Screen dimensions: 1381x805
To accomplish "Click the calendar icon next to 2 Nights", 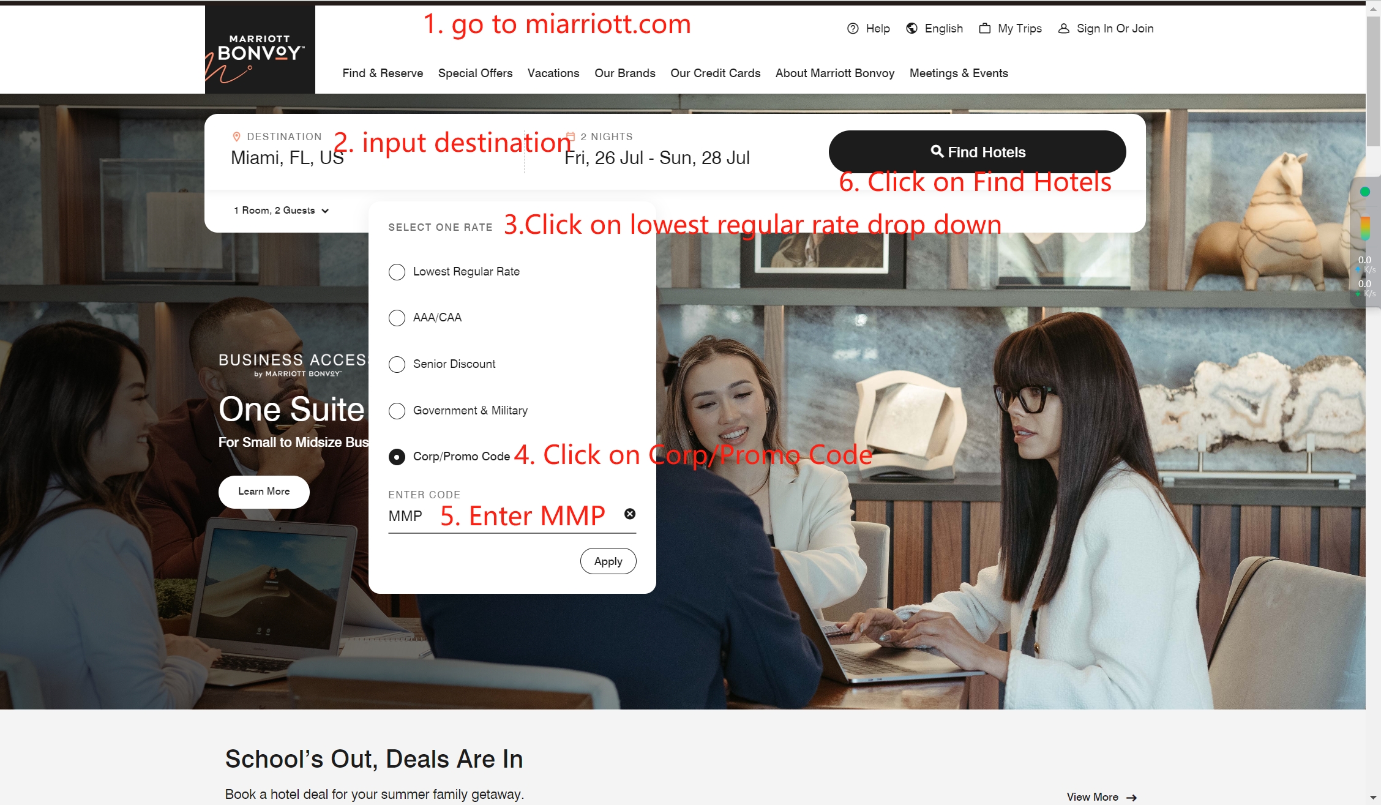I will coord(570,136).
